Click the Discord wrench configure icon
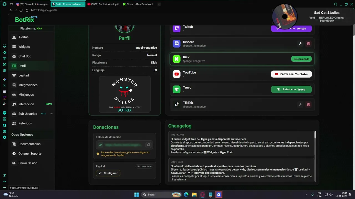 [300, 44]
